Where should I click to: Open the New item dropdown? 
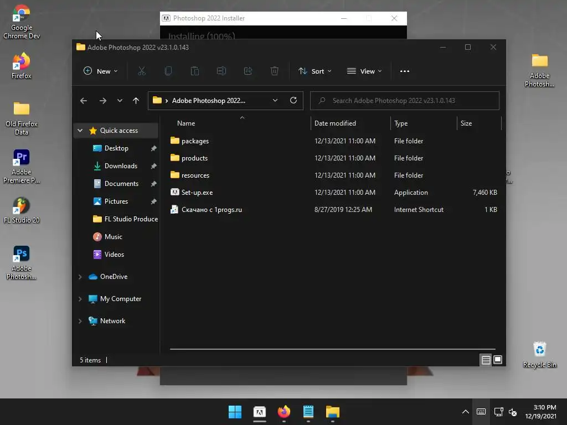pyautogui.click(x=101, y=71)
